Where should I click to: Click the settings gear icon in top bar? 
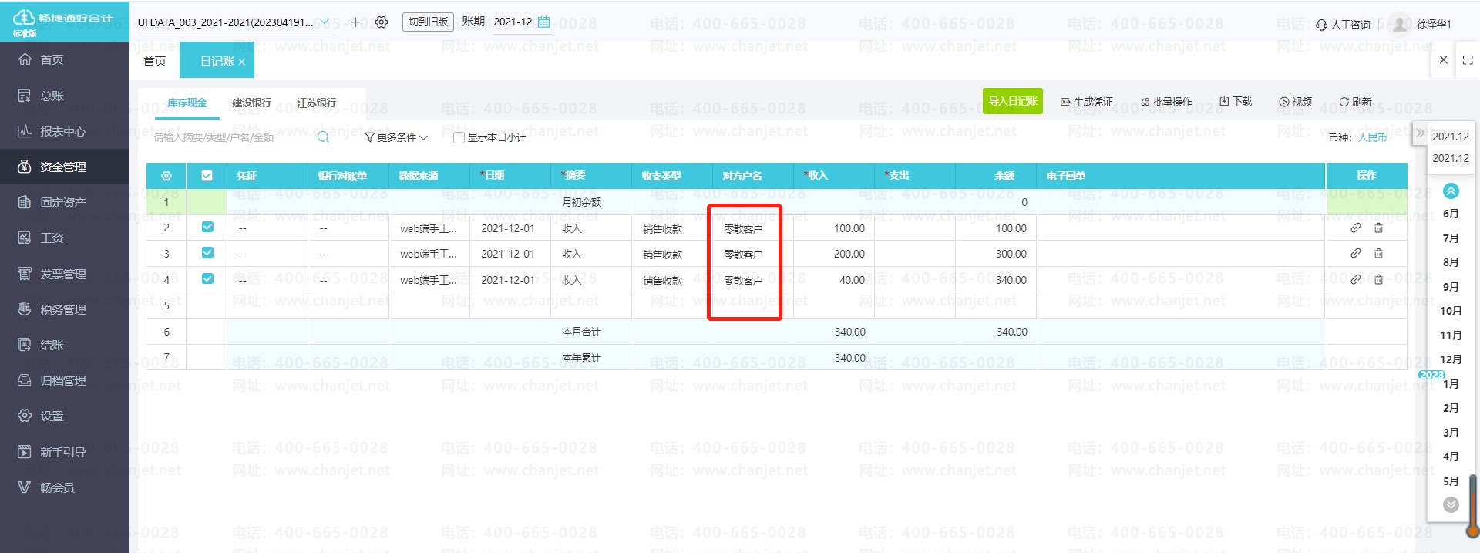point(382,22)
